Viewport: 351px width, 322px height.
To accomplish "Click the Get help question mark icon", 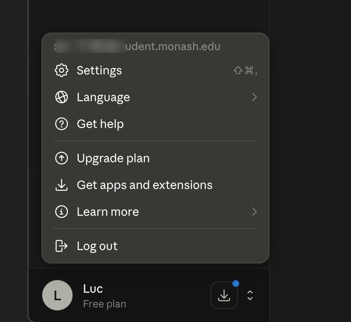I will [61, 124].
